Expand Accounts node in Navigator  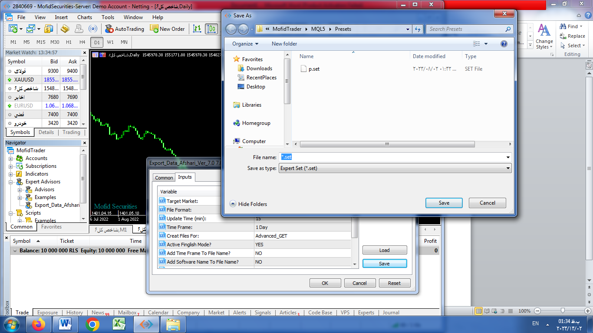(11, 158)
